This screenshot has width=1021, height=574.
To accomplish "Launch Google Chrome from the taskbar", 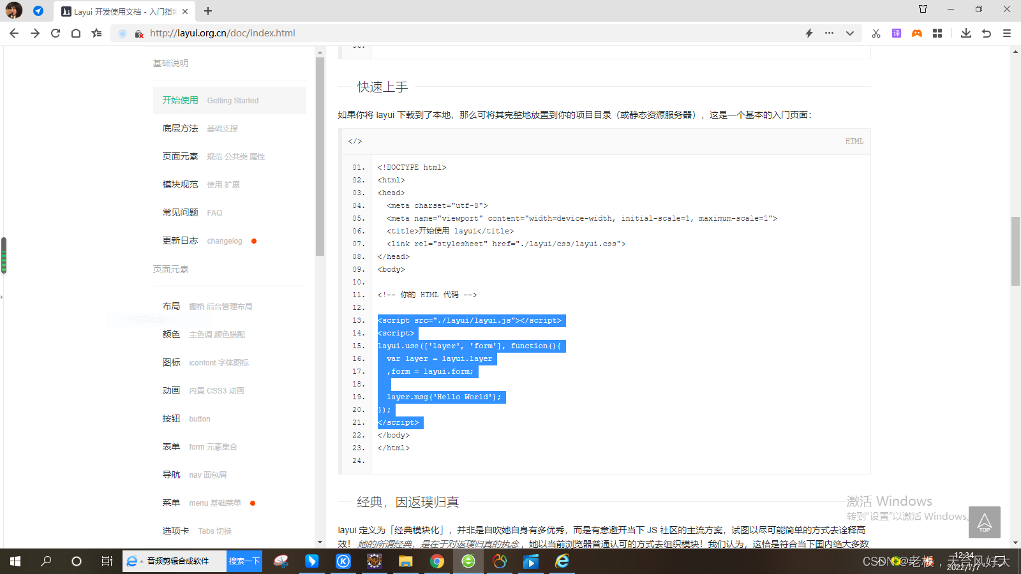I will 437,561.
